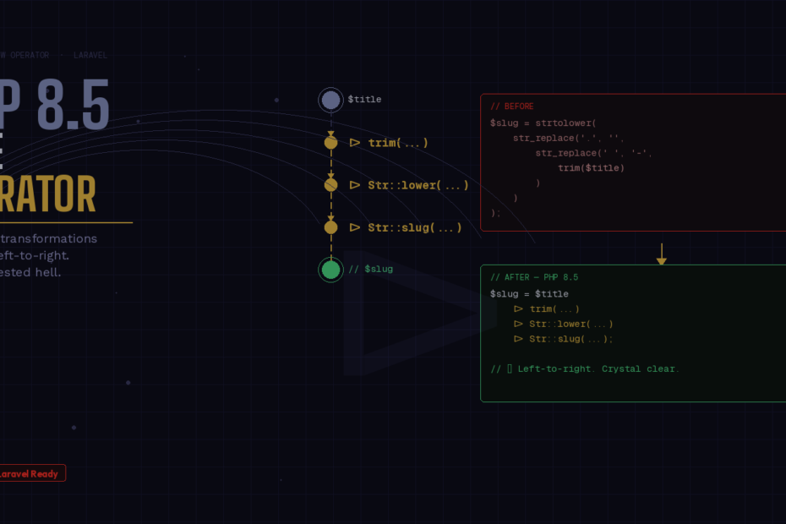Click the gold node beside trim(...)
Viewport: 786px width, 524px height.
tap(330, 143)
